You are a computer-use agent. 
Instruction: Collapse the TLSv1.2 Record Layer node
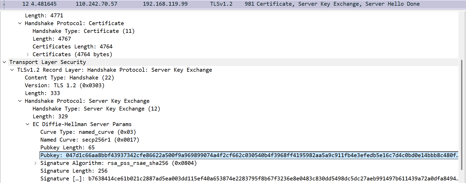pos(12,70)
